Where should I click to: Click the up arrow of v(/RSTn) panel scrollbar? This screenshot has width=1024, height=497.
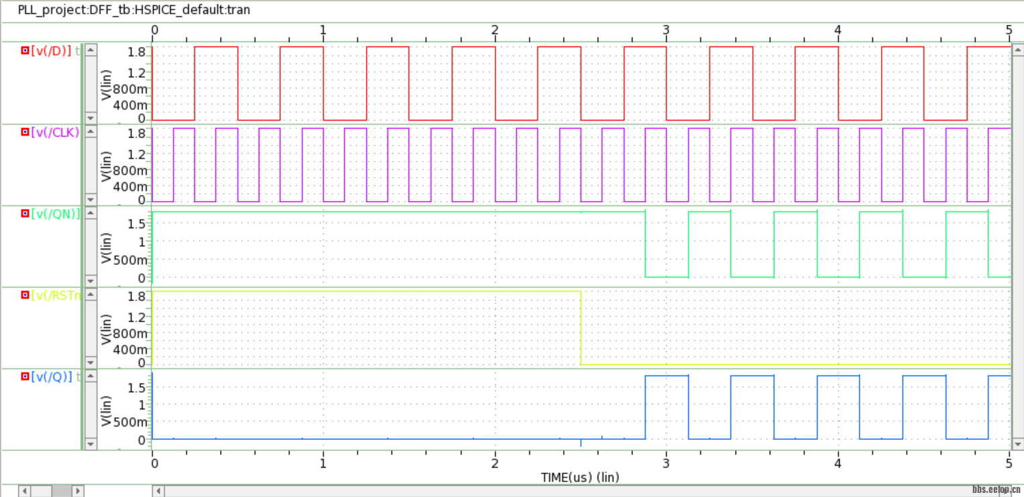91,294
